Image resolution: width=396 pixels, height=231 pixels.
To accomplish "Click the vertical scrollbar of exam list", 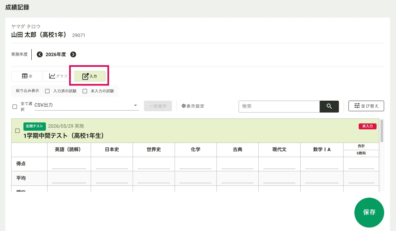I will 382,131.
